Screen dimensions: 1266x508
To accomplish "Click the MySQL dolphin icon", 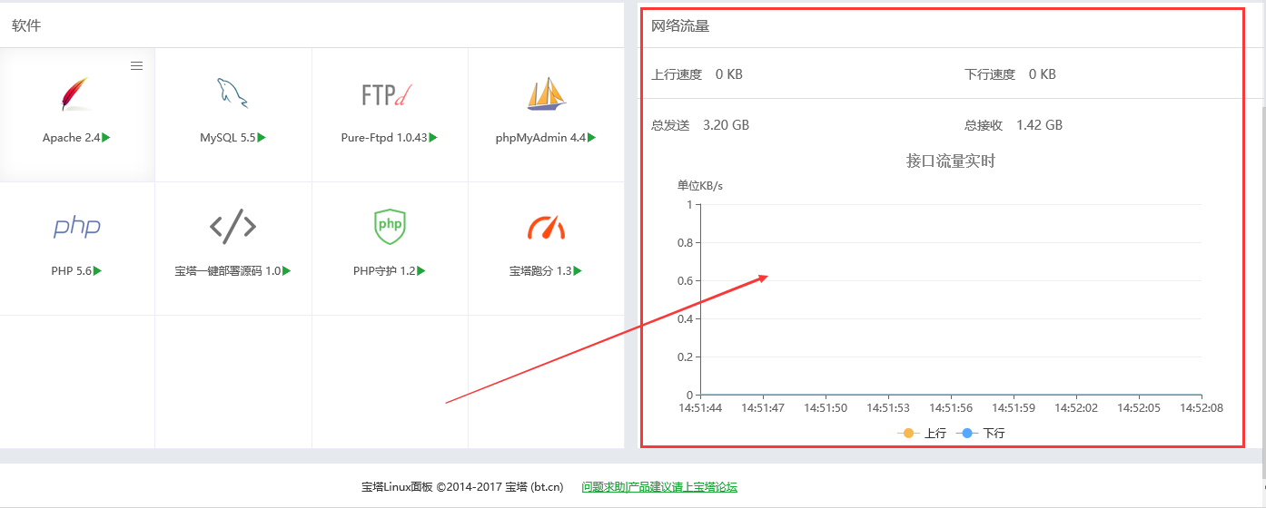I will pos(232,93).
